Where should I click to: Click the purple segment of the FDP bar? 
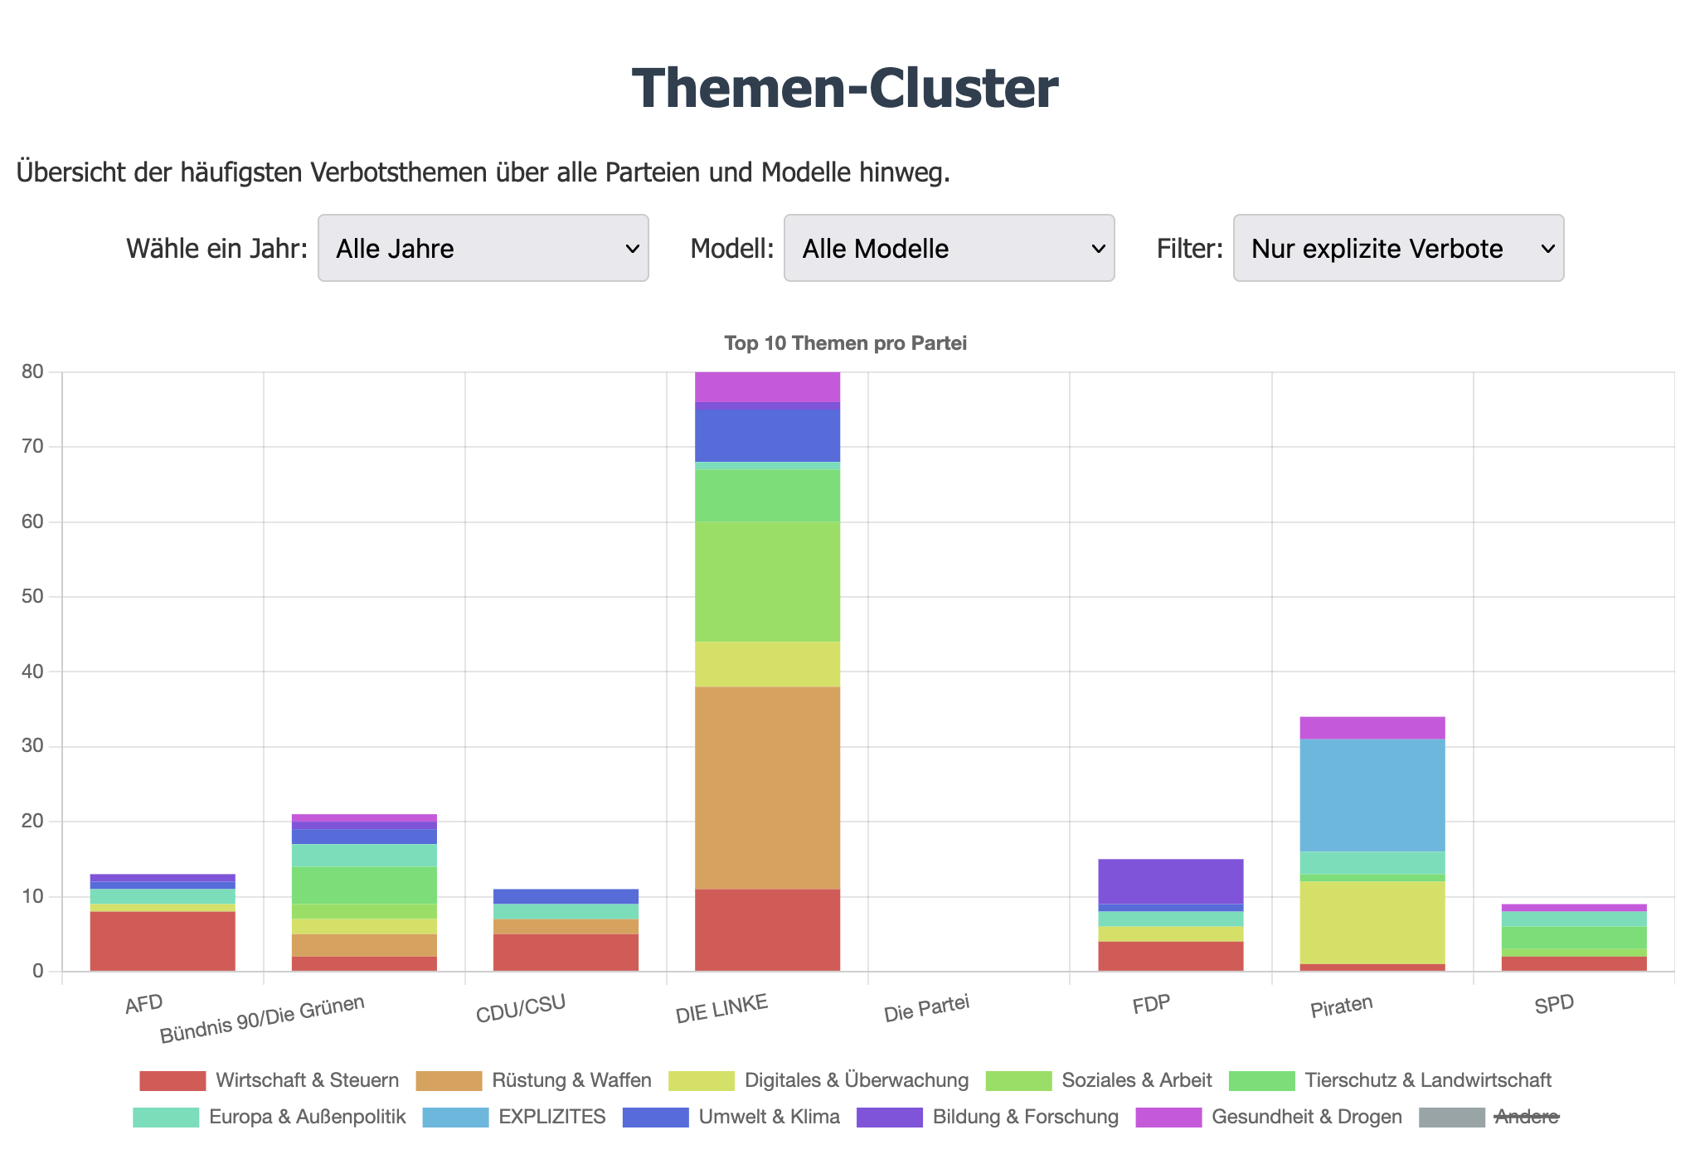(1170, 880)
